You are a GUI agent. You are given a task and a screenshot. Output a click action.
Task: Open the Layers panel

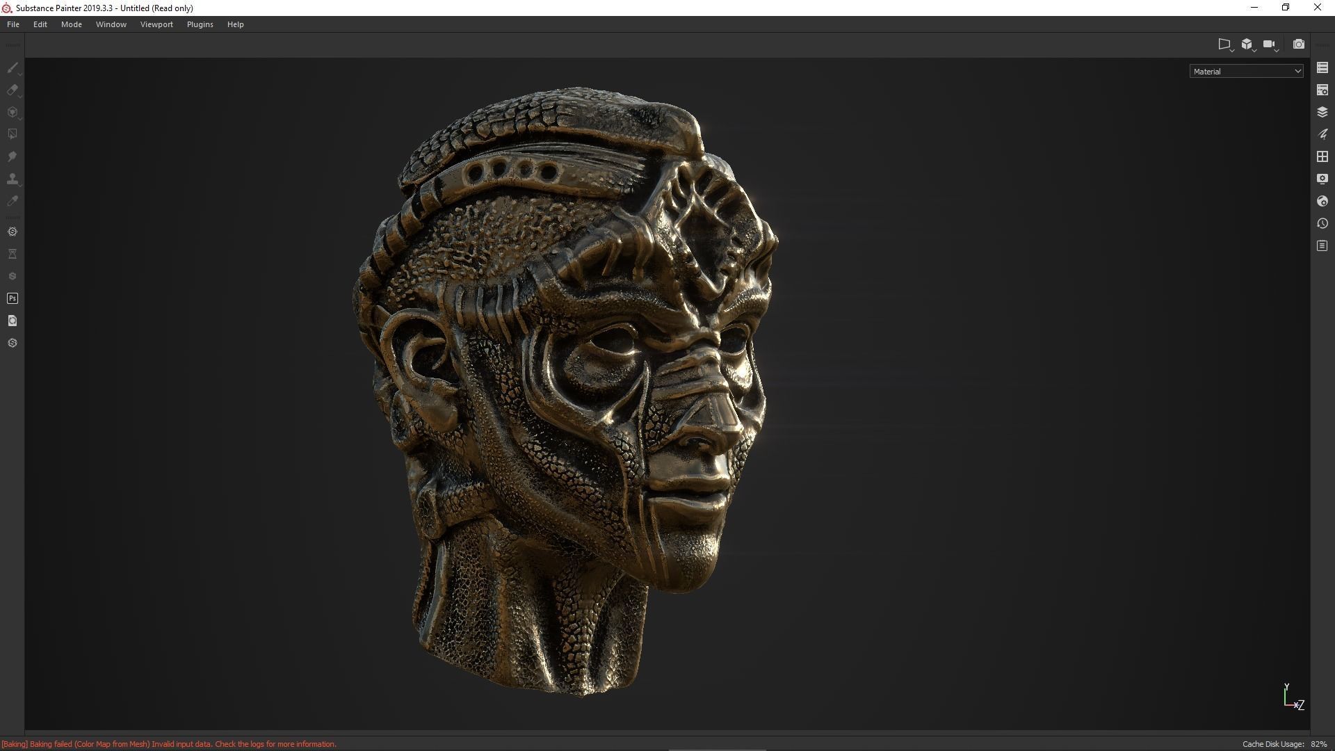coord(1322,112)
